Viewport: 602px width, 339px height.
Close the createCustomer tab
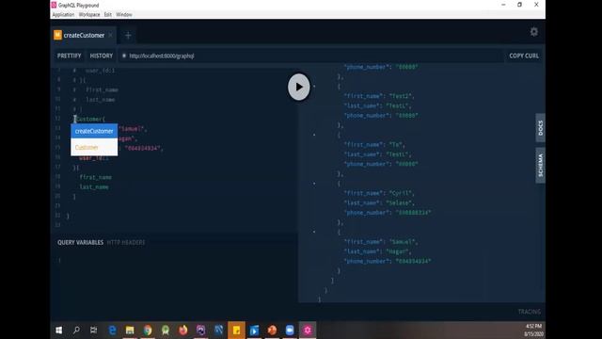(111, 35)
